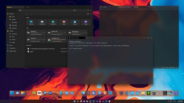
Task: Open the Documents folder tile in Files
Action: (x=42, y=22)
